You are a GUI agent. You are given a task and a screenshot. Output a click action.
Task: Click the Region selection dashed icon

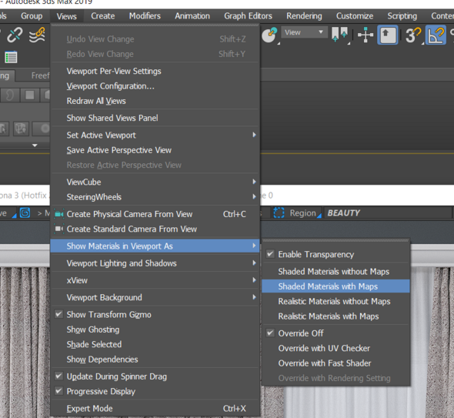(x=279, y=213)
